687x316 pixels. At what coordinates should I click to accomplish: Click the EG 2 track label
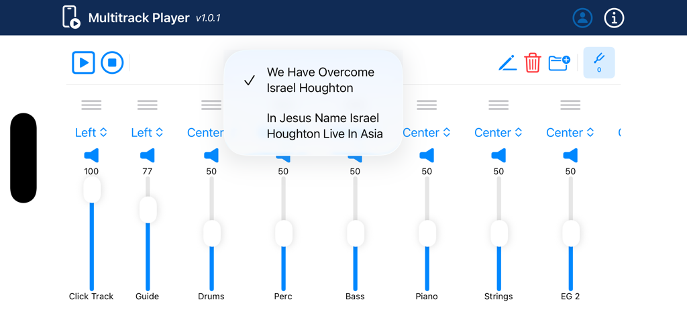pos(570,297)
